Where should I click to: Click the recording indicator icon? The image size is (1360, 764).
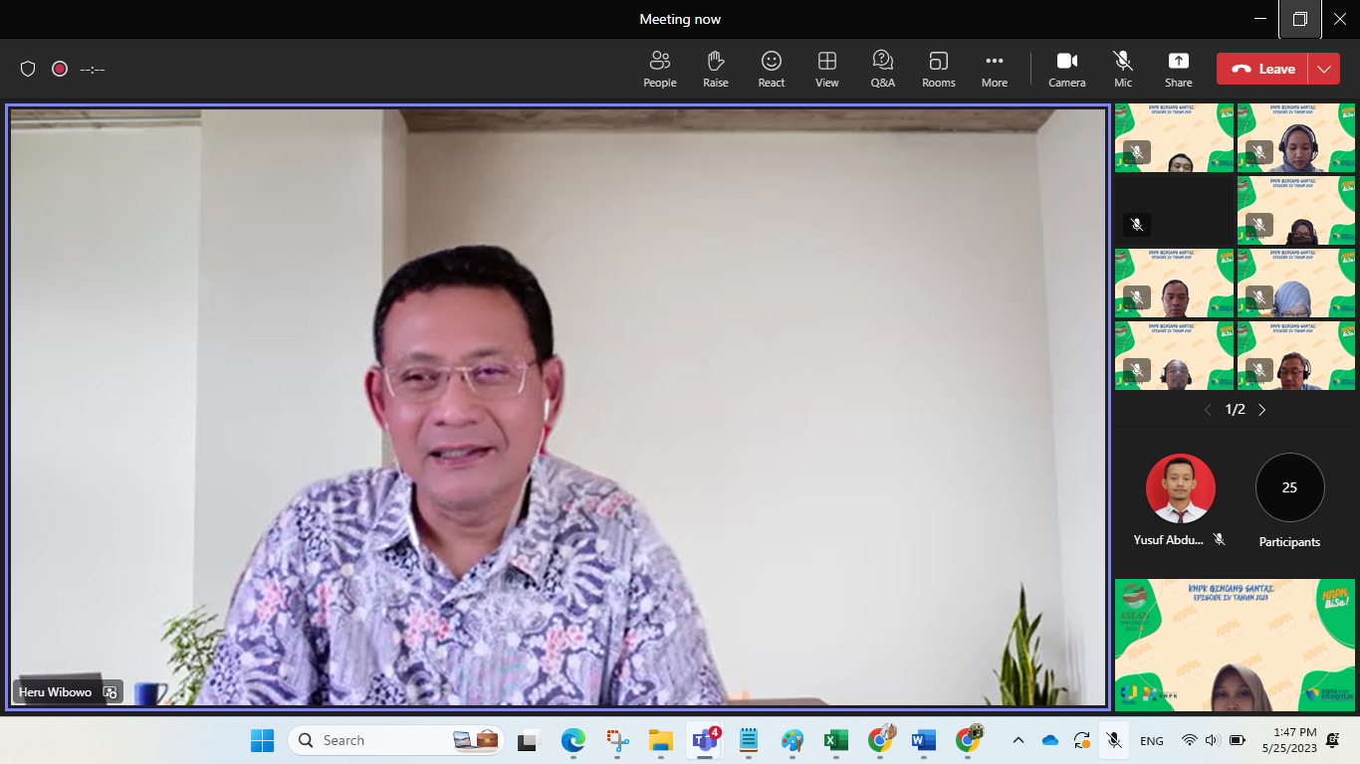[60, 69]
